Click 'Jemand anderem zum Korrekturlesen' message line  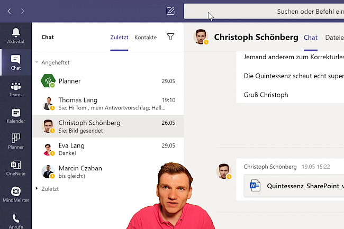point(294,57)
